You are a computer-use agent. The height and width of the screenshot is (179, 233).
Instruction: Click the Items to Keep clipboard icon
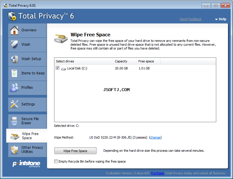pyautogui.click(x=14, y=73)
